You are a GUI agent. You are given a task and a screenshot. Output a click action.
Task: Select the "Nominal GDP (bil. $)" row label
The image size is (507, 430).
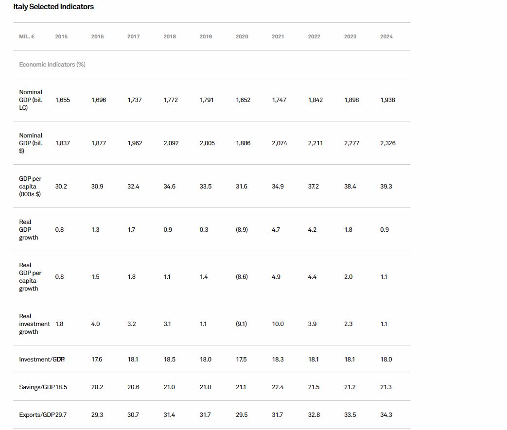(31, 143)
